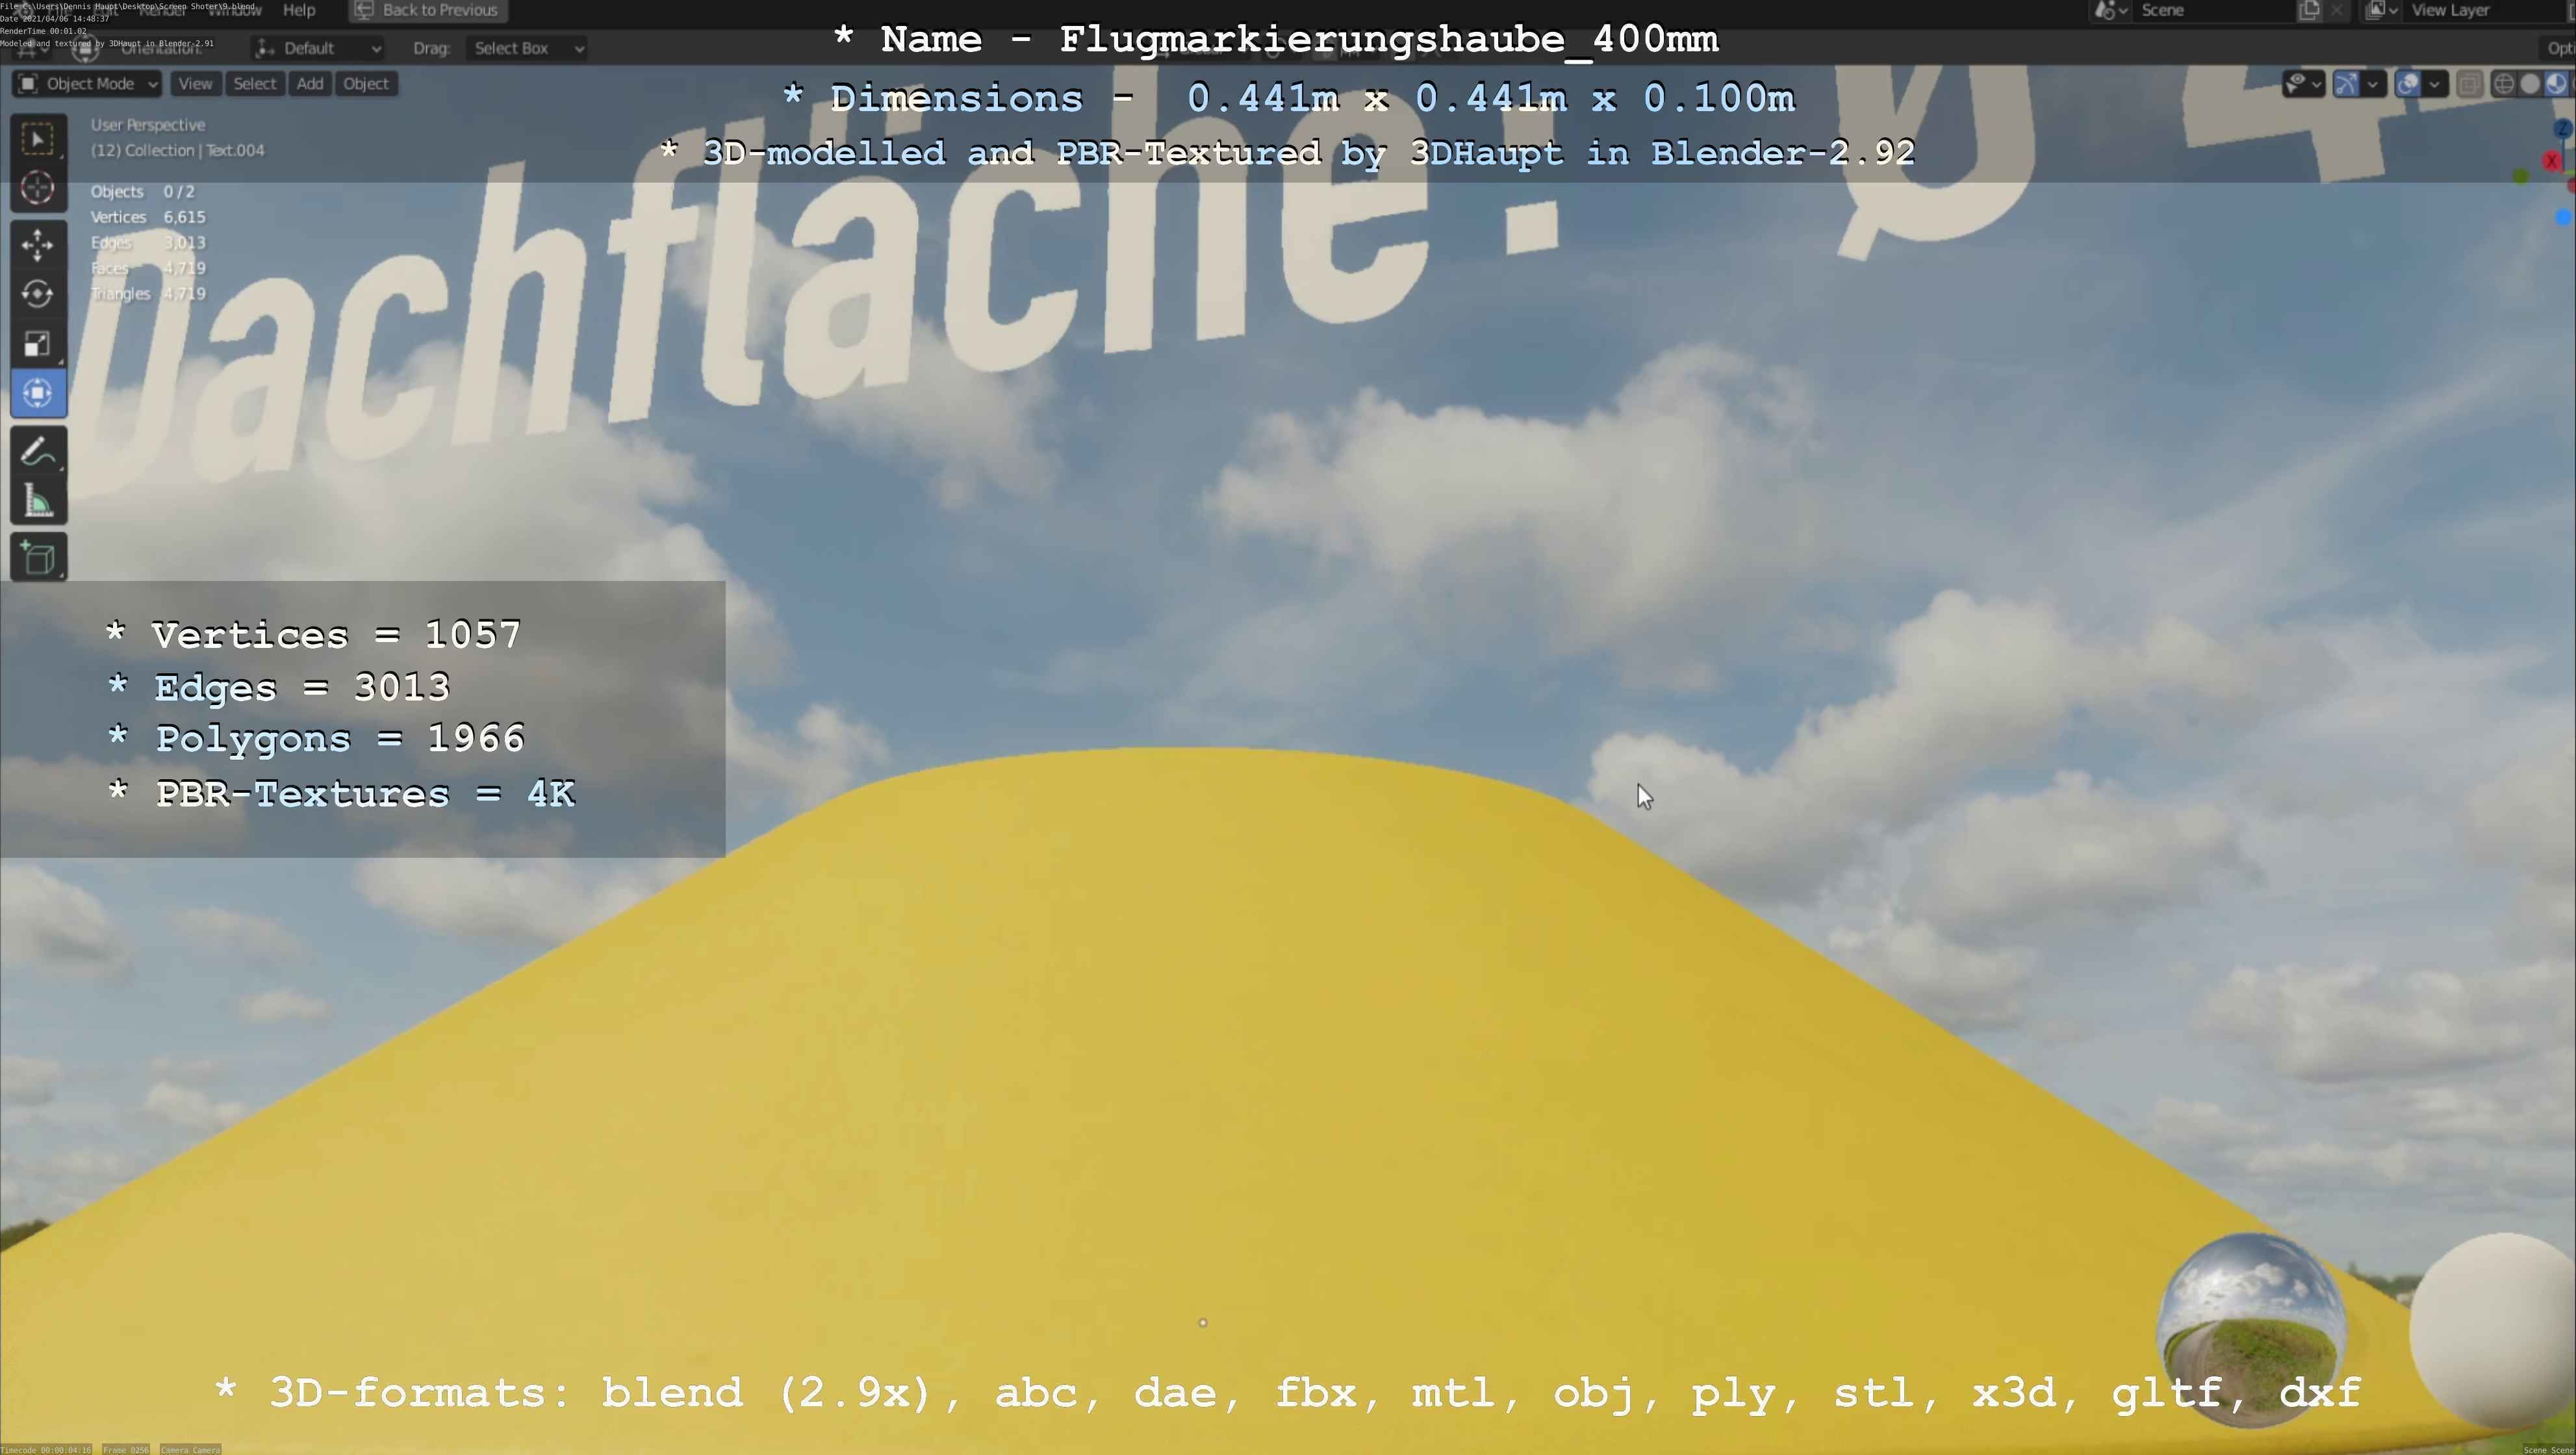Open the Object menu in header
This screenshot has height=1455, width=2576.
(x=366, y=84)
